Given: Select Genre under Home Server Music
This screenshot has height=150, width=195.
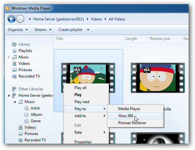Looking at the screenshot, I should coord(36,121).
